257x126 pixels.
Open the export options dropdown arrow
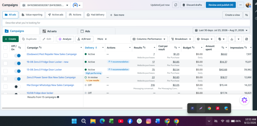coord(239,39)
